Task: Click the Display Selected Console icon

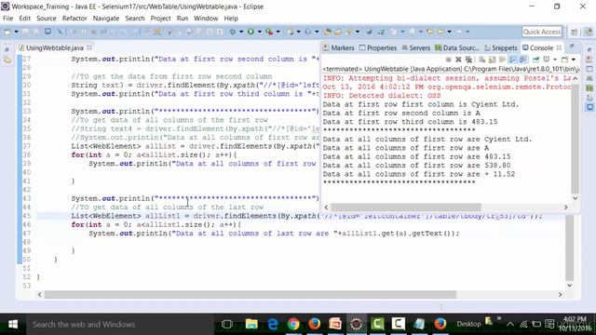Action: pos(547,60)
